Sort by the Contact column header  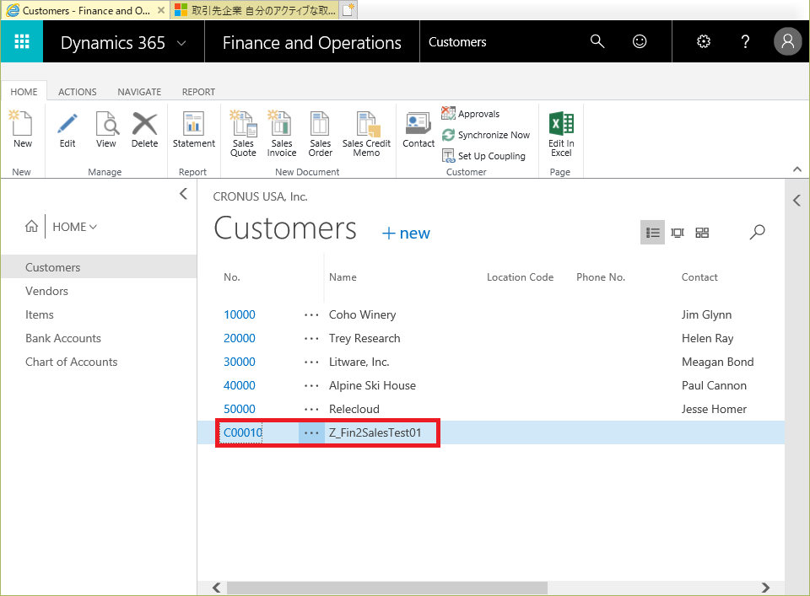pyautogui.click(x=699, y=277)
